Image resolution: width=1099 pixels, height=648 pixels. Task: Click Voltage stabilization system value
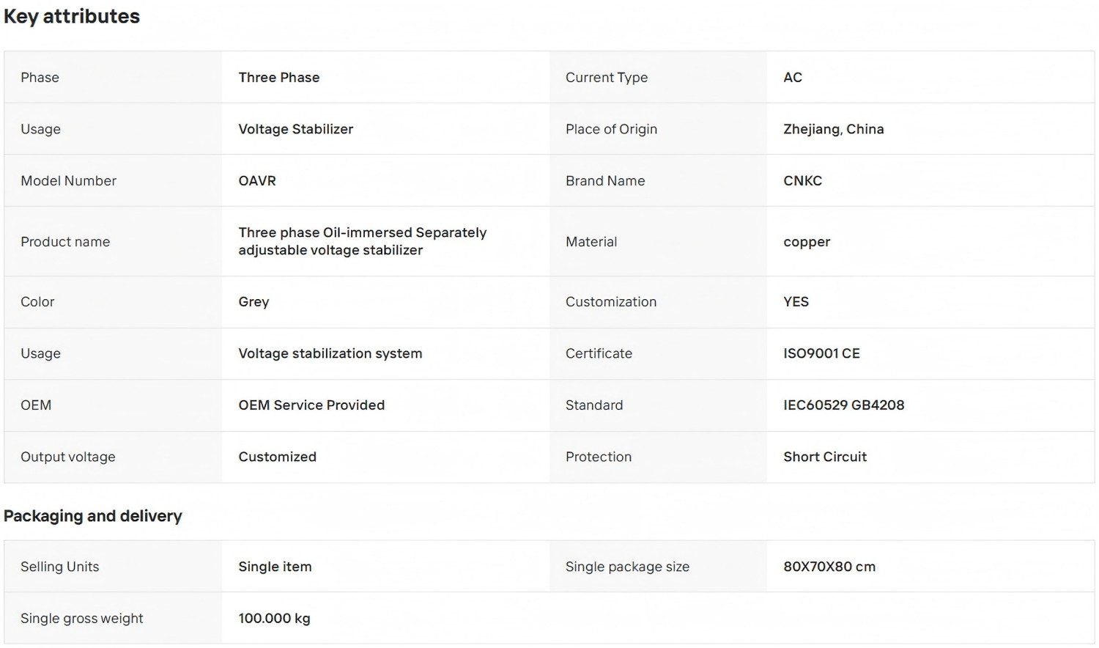(330, 353)
